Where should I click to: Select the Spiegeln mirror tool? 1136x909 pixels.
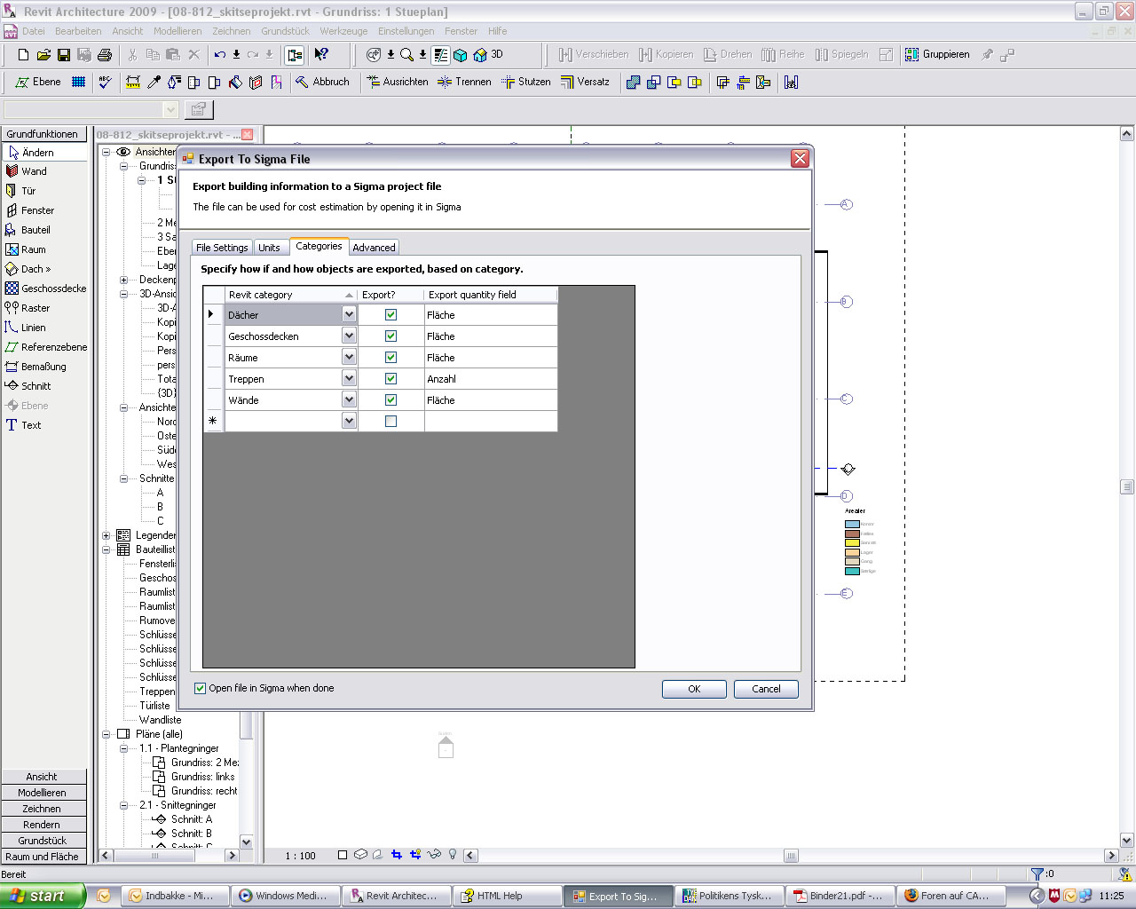click(841, 55)
